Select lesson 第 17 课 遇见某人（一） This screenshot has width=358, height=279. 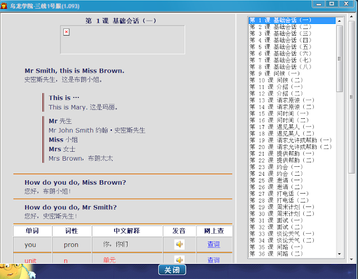click(x=292, y=127)
